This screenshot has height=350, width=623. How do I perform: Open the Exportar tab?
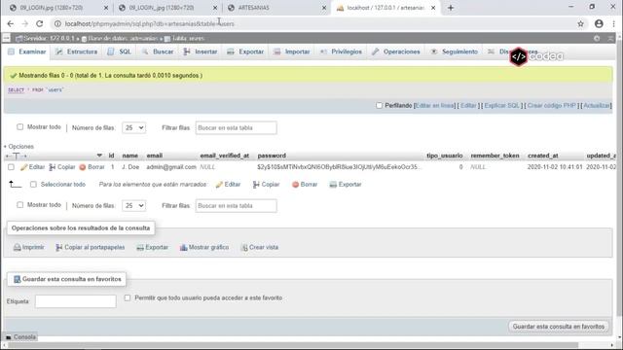(245, 52)
